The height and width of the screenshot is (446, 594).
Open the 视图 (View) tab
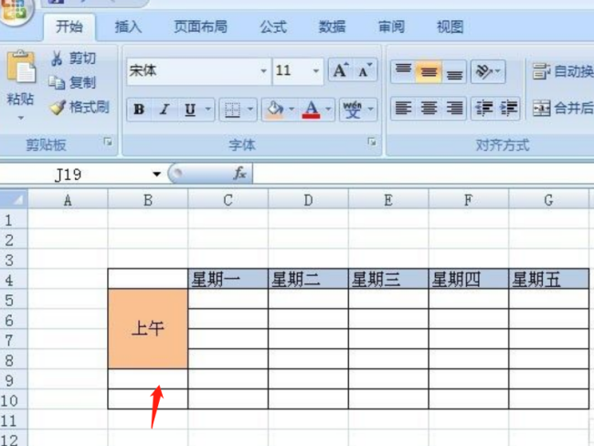pos(450,27)
